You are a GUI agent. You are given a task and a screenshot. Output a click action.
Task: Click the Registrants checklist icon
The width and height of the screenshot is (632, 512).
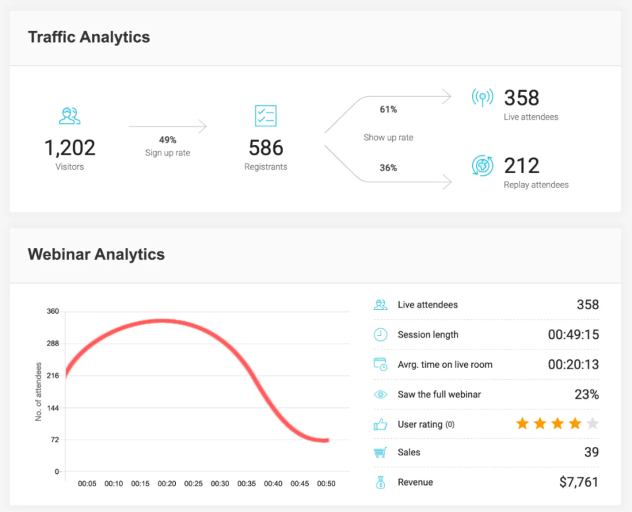click(265, 116)
